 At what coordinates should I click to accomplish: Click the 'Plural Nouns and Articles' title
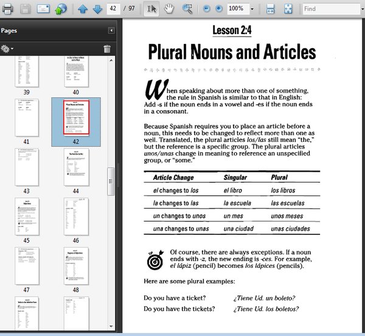pyautogui.click(x=232, y=52)
